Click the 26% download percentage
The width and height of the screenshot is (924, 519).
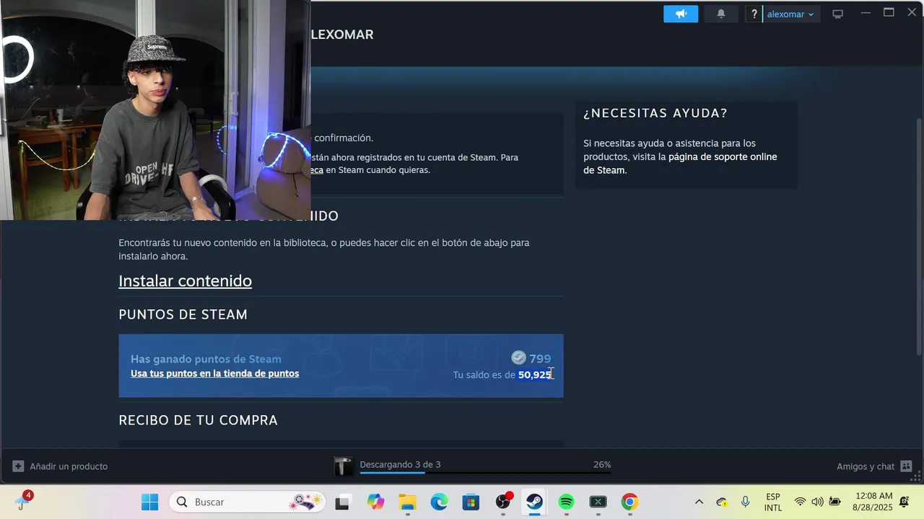tap(602, 465)
